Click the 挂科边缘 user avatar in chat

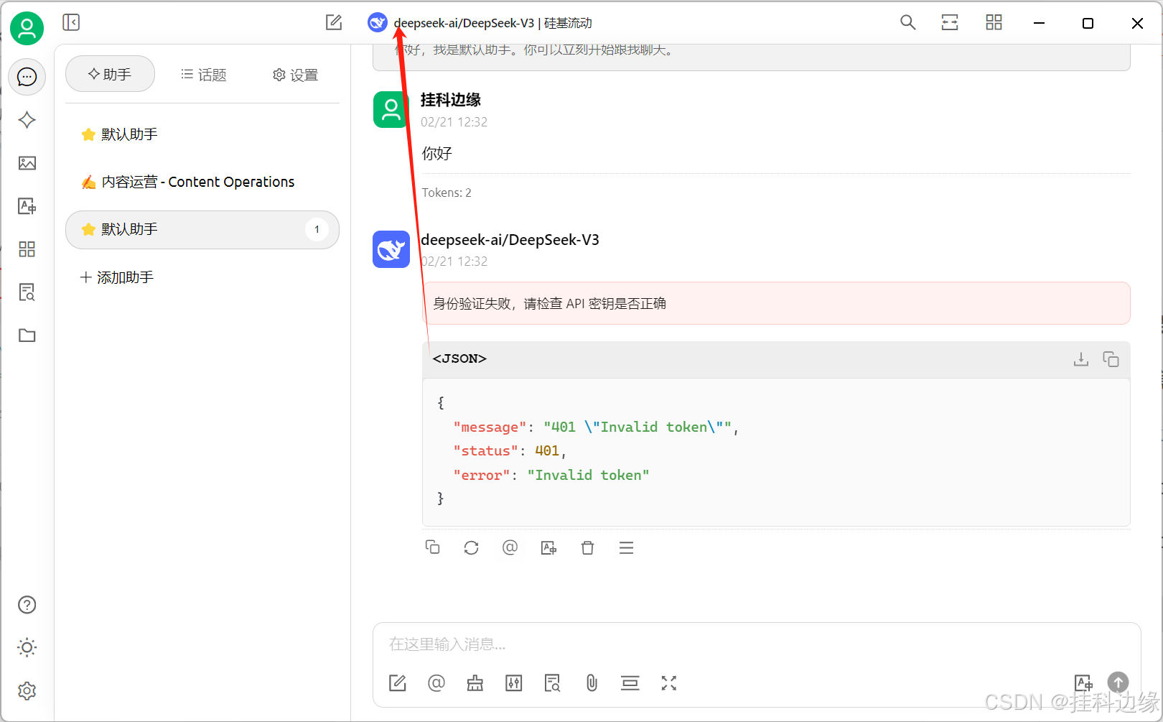click(x=391, y=109)
